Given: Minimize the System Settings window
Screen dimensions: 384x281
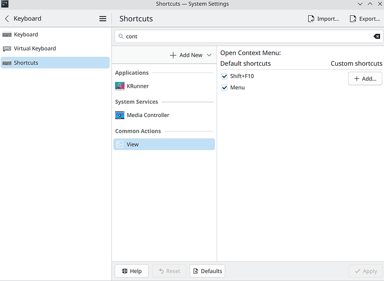Looking at the screenshot, I should coord(360,4).
